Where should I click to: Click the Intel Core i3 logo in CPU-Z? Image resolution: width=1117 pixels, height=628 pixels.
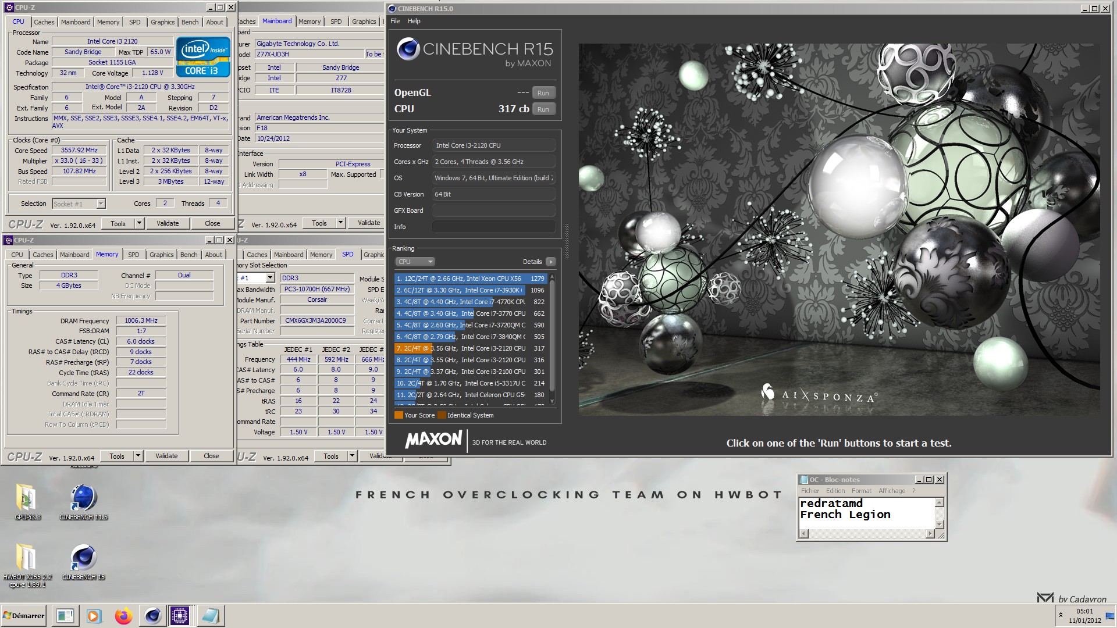(203, 56)
